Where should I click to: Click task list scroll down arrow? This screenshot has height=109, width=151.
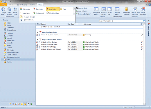pyautogui.click(x=144, y=104)
